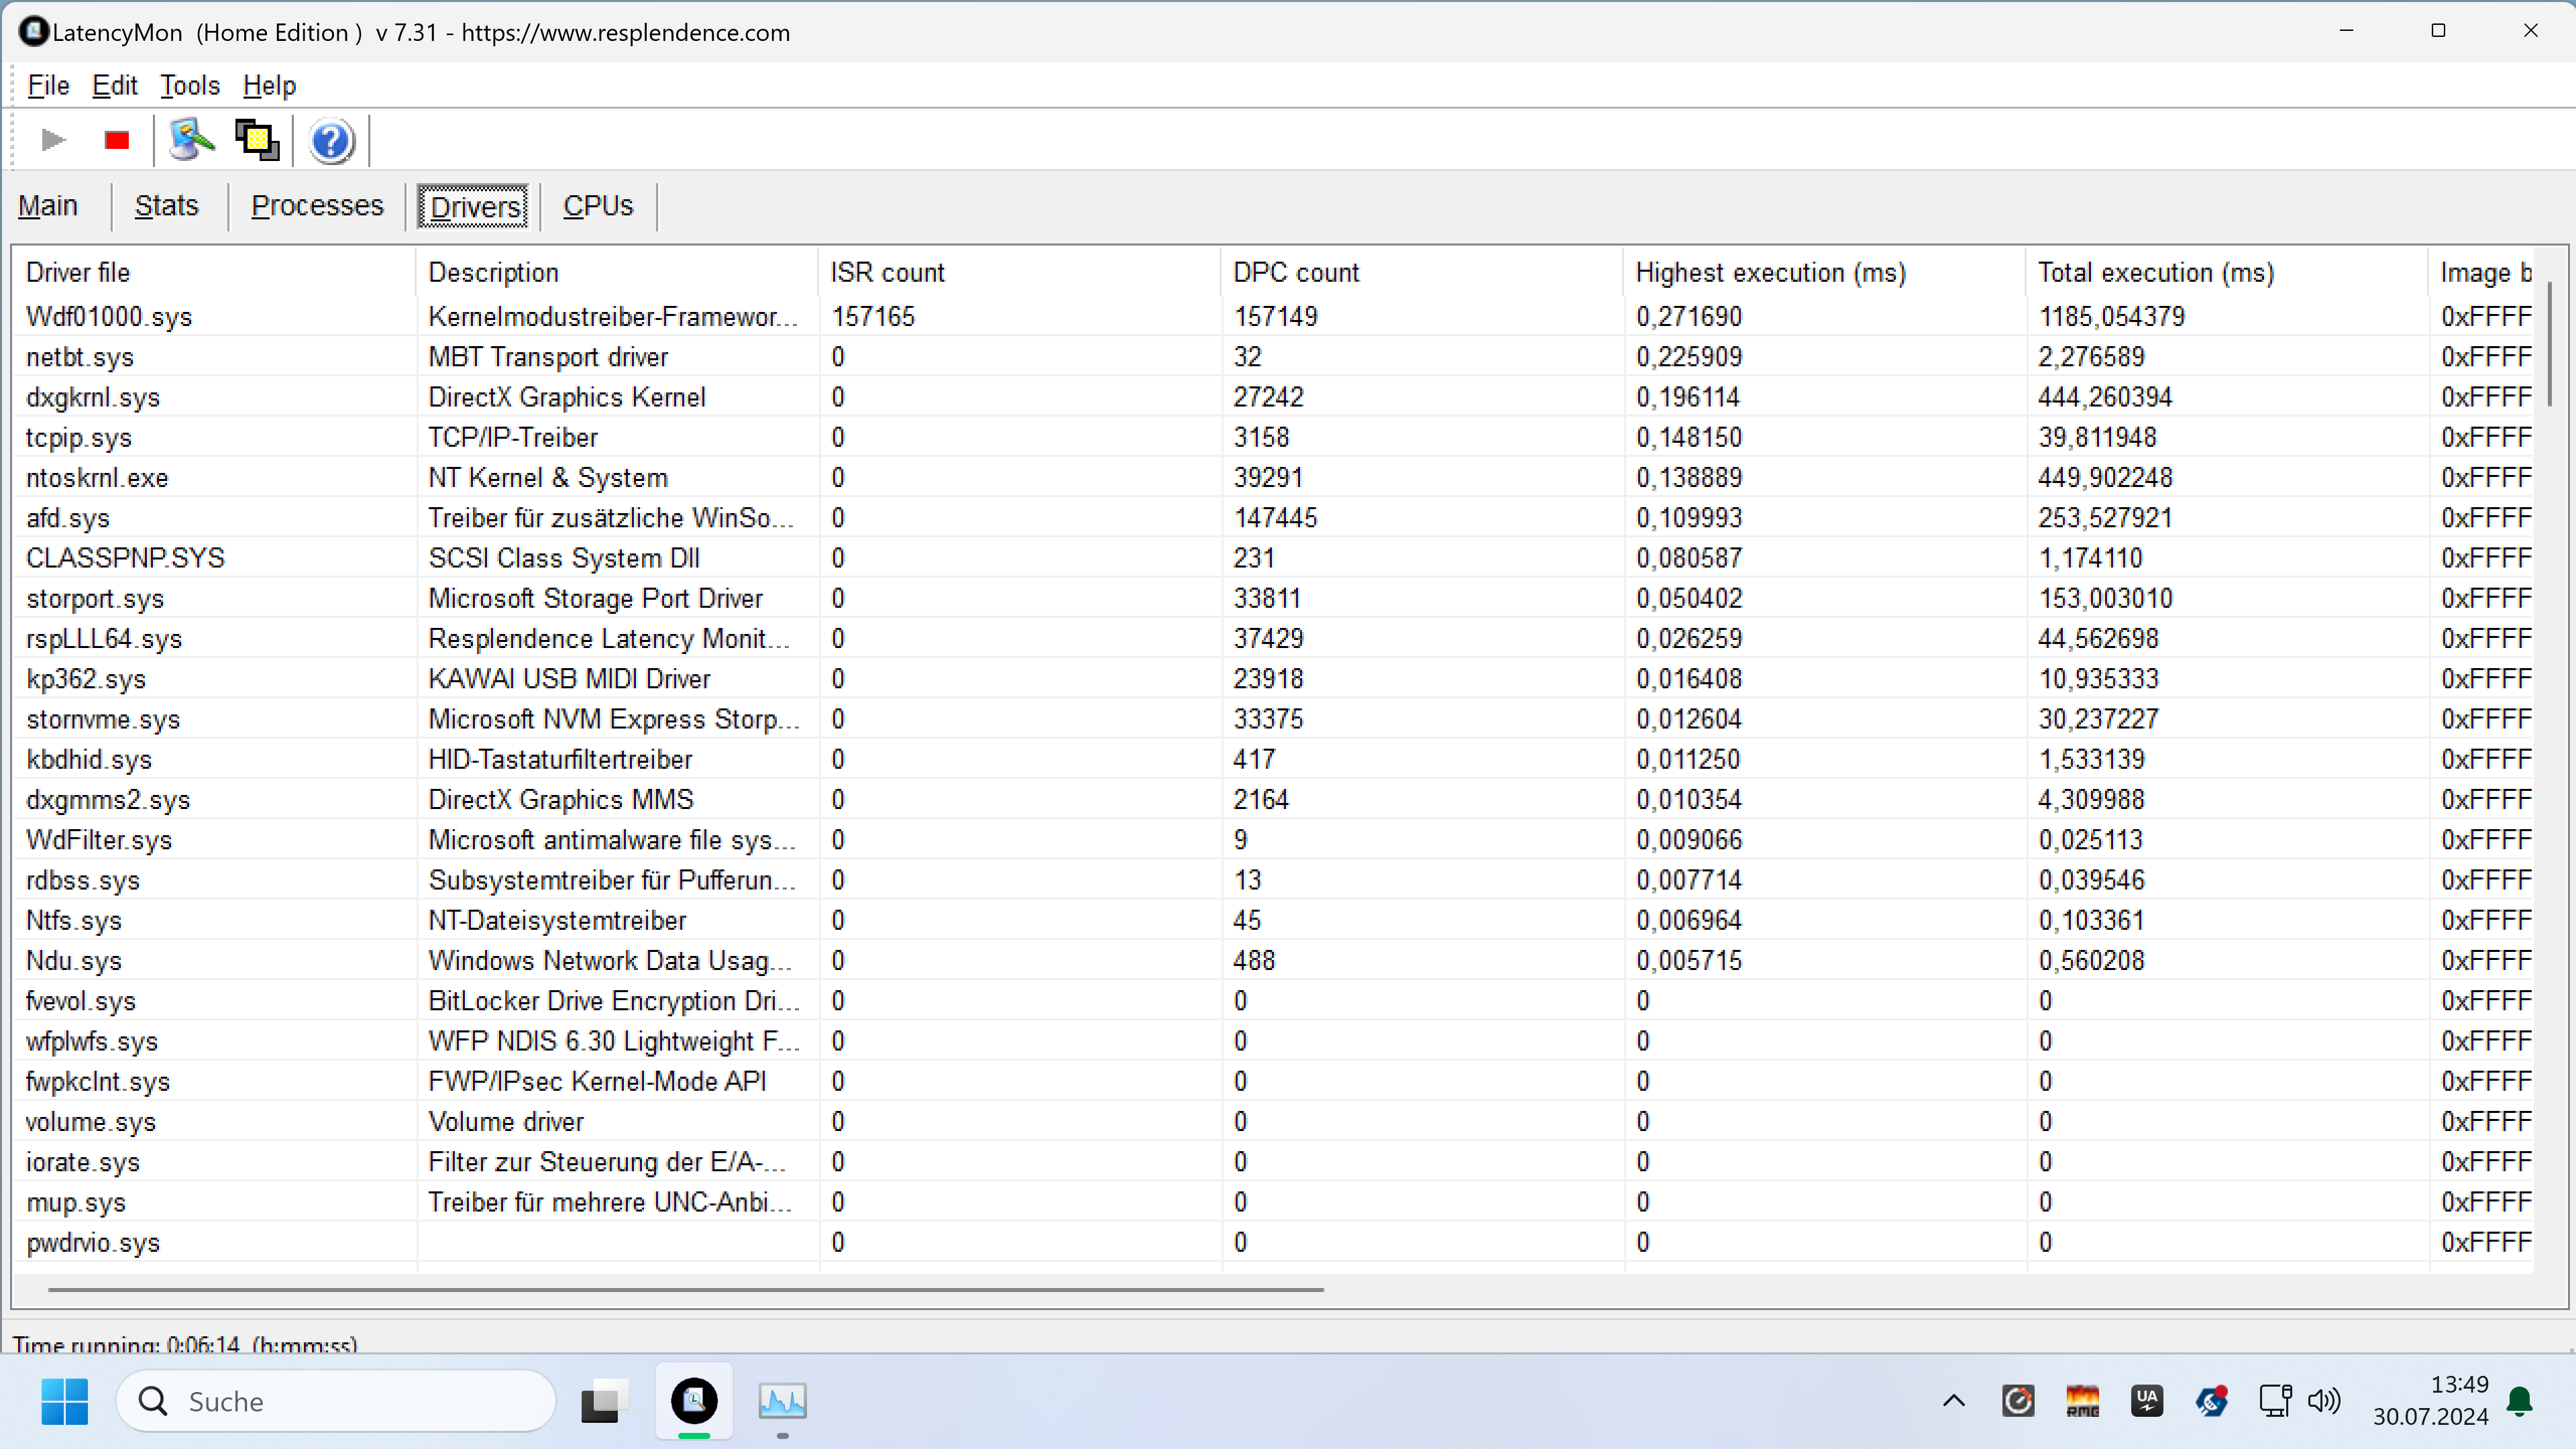
Task: Click the green Start monitoring play button
Action: click(x=53, y=140)
